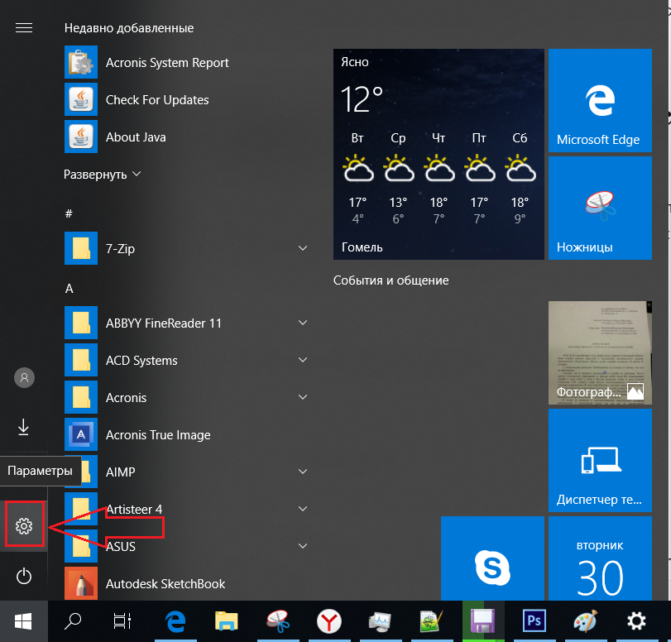671x642 pixels.
Task: Open the weather tile for Гомель
Action: [x=439, y=154]
